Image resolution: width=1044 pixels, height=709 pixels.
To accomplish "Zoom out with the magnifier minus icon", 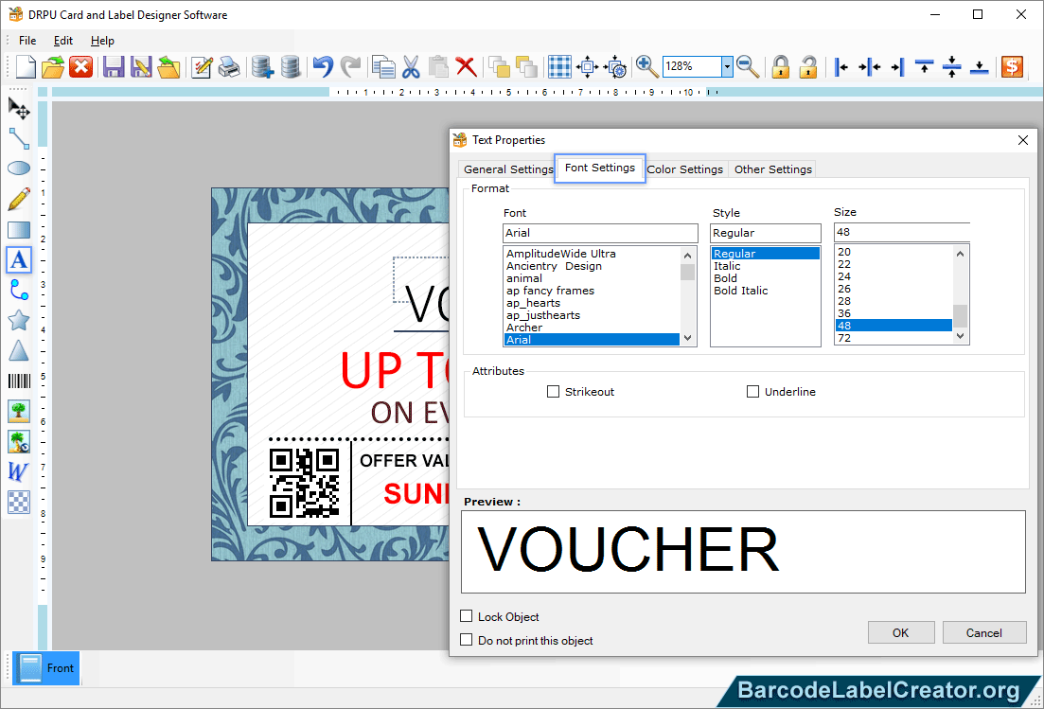I will tap(749, 66).
